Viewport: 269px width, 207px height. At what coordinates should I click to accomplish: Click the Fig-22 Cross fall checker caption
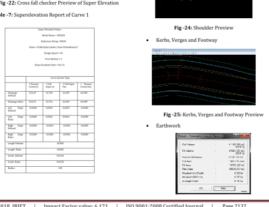click(x=59, y=3)
